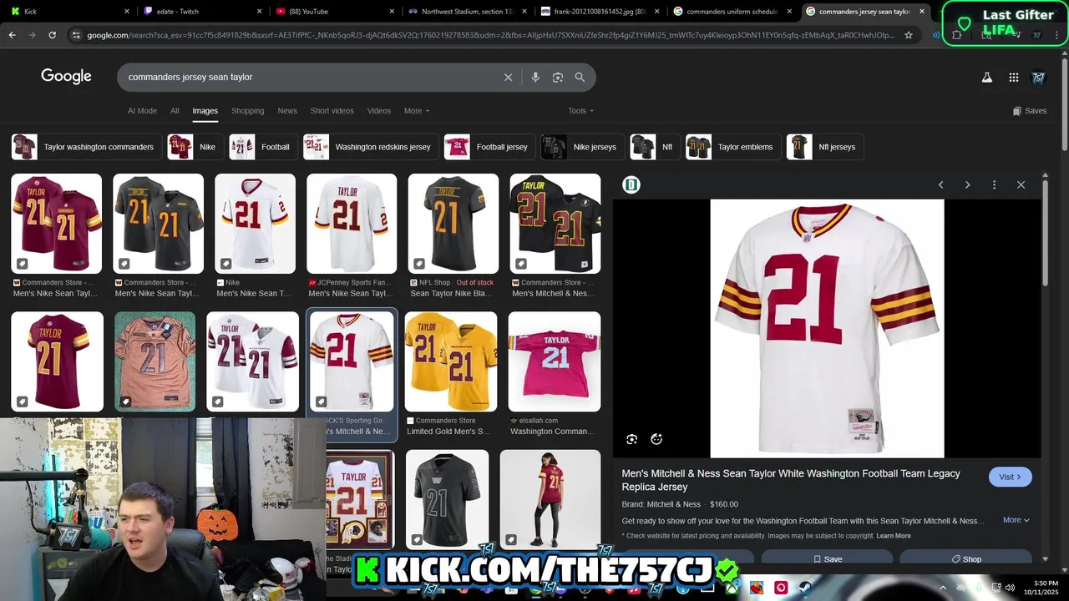Open the tan camouflage 21 jersey thumbnail

155,361
